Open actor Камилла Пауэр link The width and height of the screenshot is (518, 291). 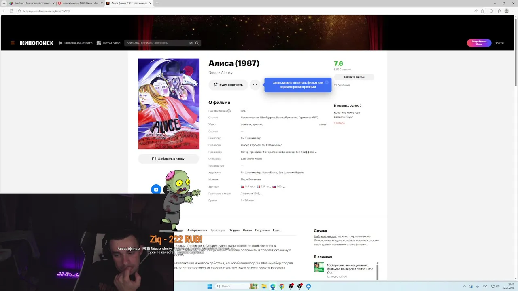click(x=344, y=117)
